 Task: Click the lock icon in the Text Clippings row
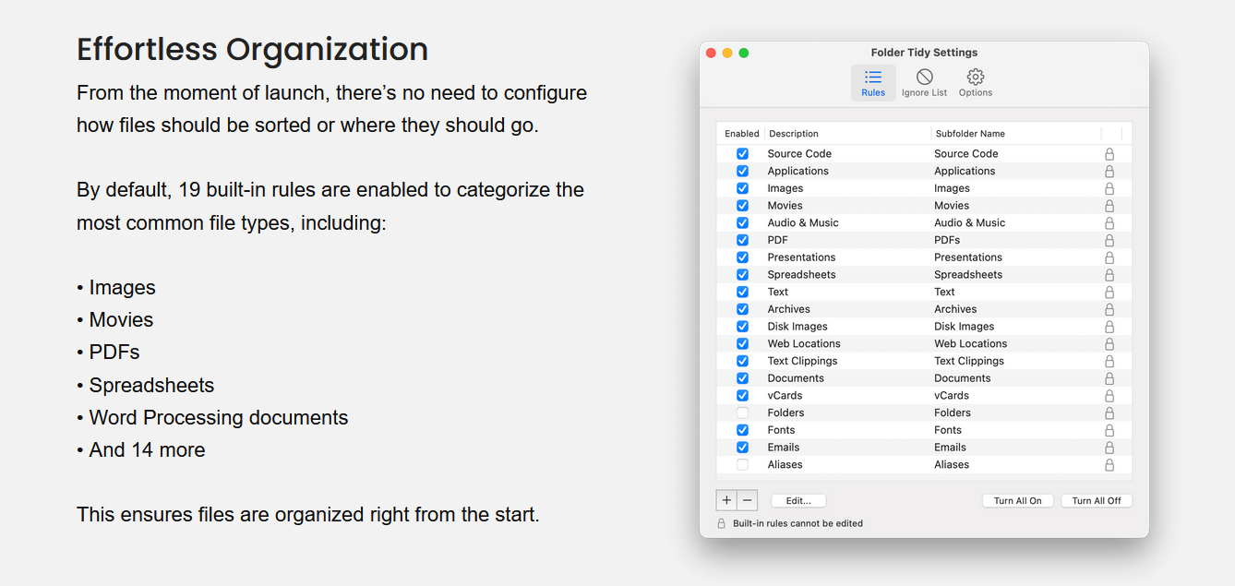1109,361
